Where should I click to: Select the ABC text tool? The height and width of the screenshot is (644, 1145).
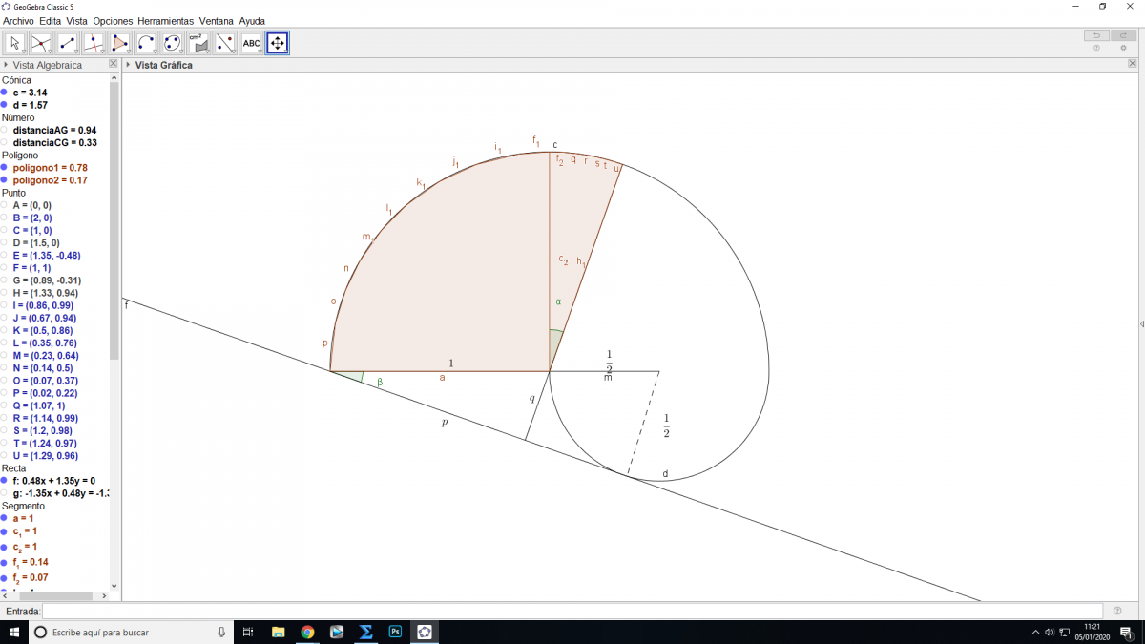coord(251,43)
